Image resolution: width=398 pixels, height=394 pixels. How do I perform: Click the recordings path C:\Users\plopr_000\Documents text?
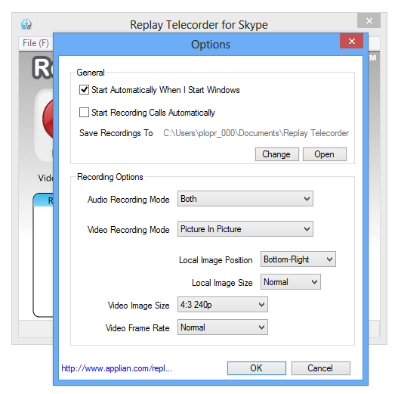256,133
